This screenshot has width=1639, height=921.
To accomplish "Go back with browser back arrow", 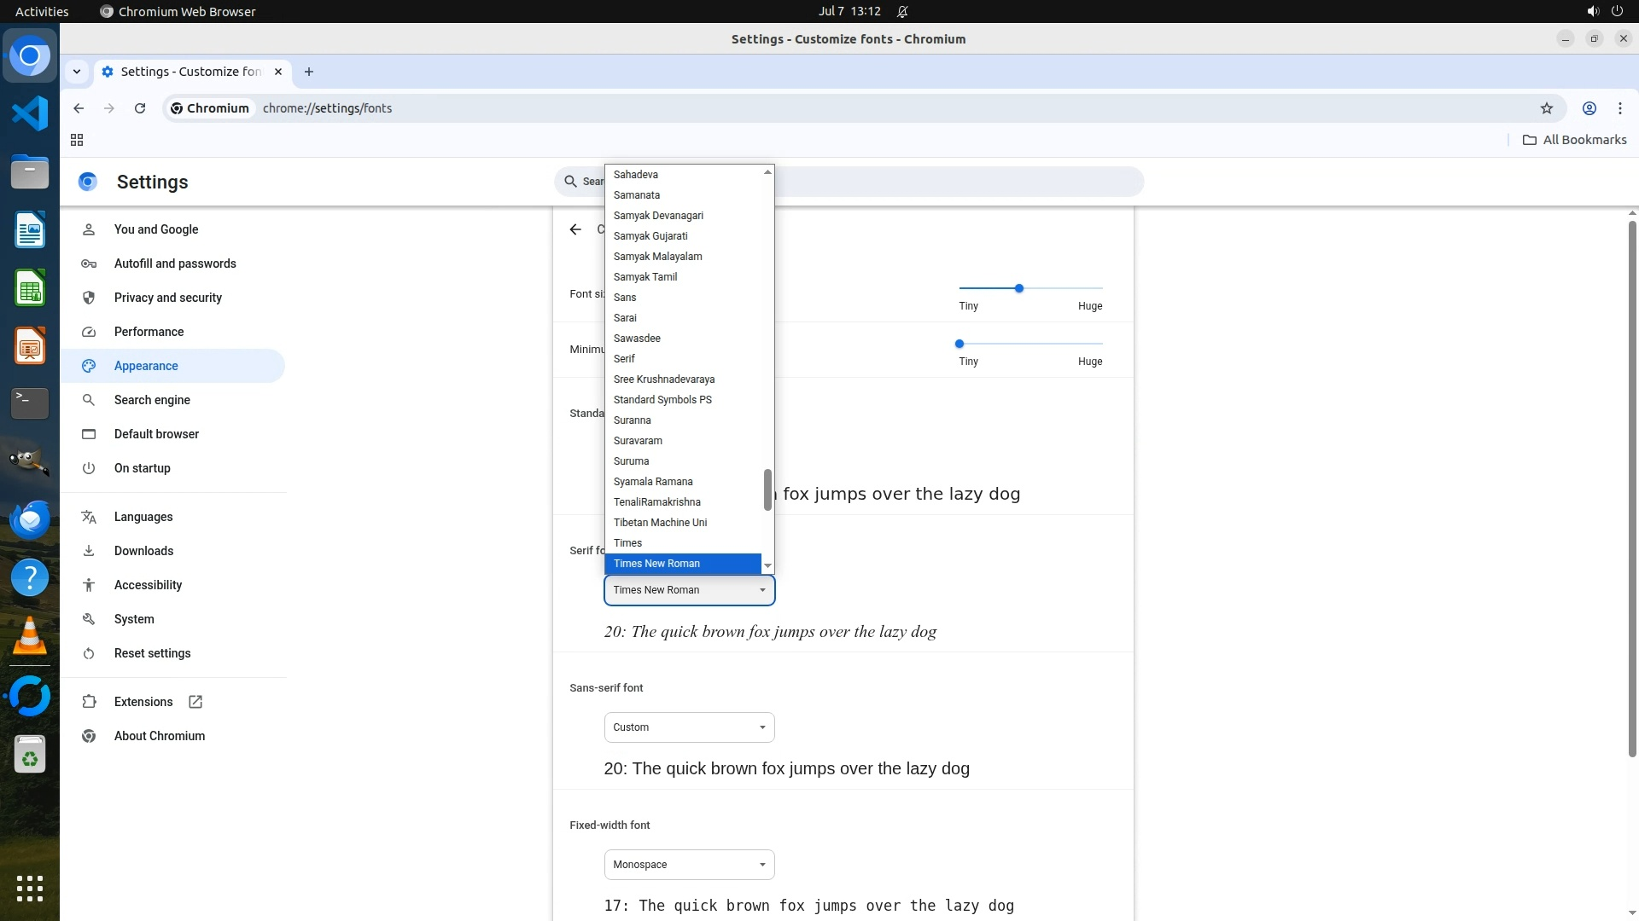I will pos(79,108).
